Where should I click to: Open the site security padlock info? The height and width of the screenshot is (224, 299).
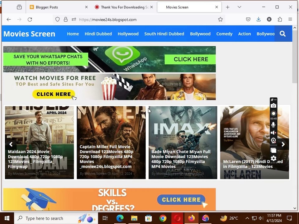tap(66, 19)
